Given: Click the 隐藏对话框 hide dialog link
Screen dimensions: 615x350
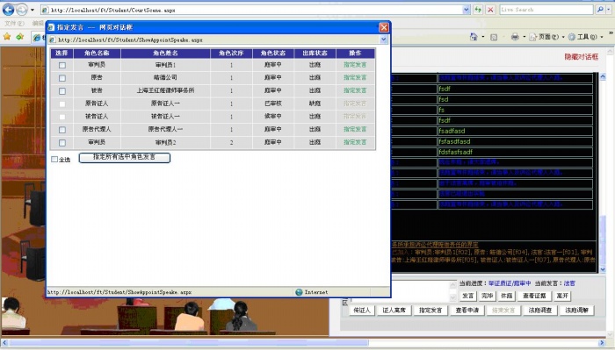Looking at the screenshot, I should tap(582, 57).
